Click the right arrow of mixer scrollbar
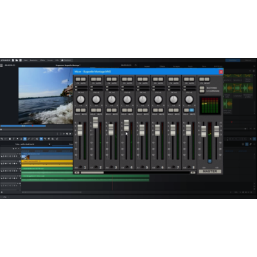Screen dimensions: 257x257 [x=193, y=172]
